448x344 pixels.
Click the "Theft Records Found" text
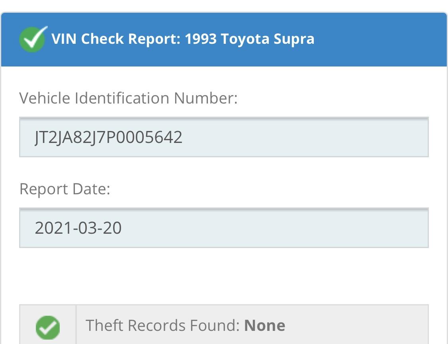click(162, 326)
